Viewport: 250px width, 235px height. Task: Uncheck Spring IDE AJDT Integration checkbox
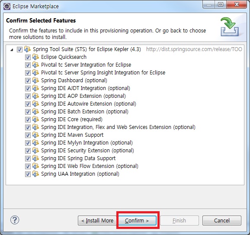tap(28, 88)
